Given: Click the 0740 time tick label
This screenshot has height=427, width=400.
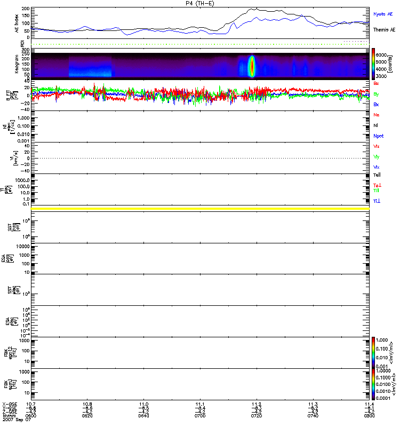Looking at the screenshot, I should (x=313, y=416).
